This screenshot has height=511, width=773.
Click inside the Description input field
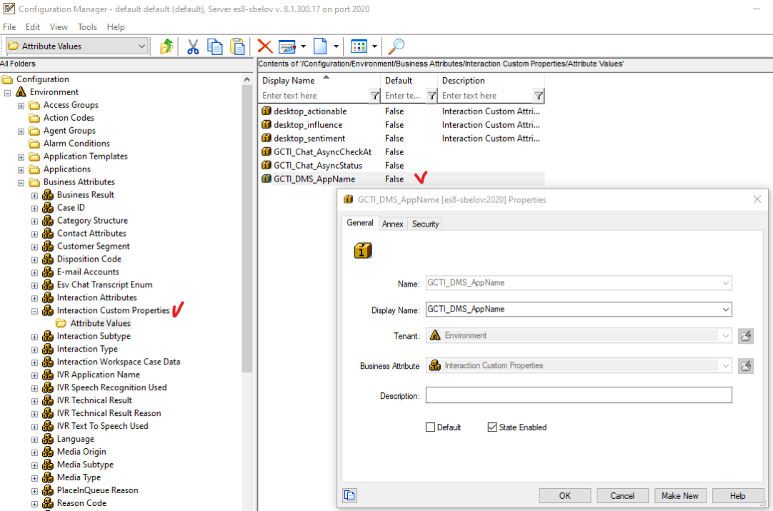pos(579,395)
